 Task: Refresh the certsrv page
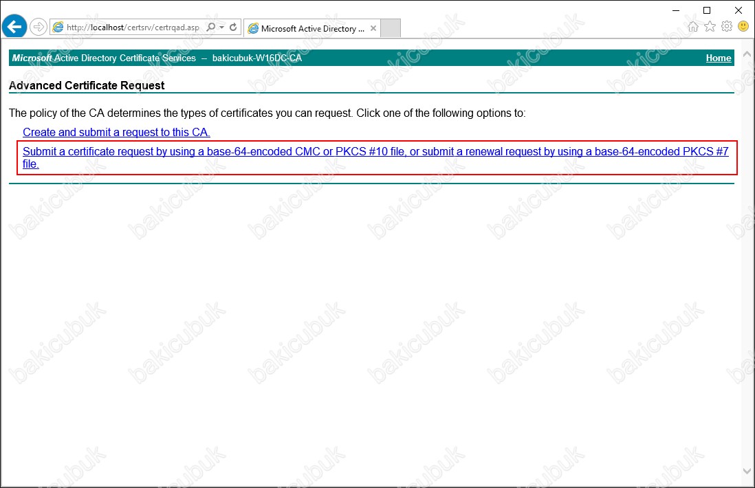coord(233,27)
